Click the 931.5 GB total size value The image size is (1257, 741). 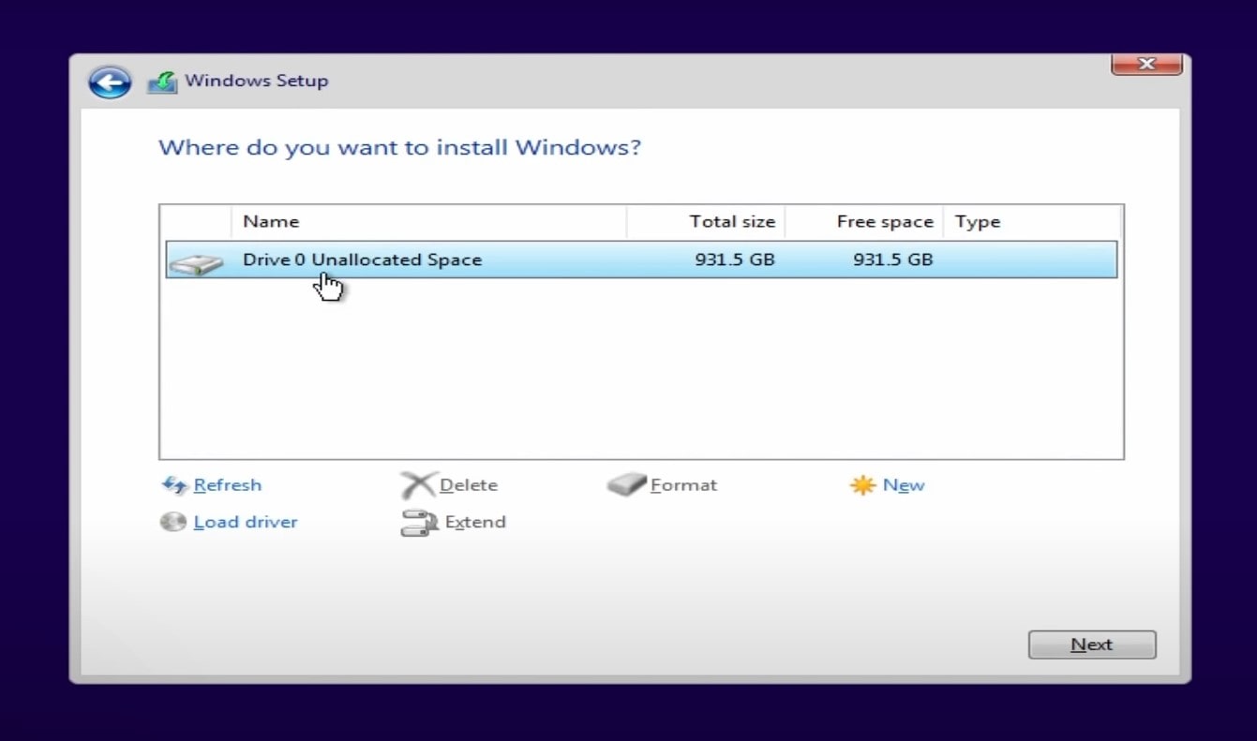tap(735, 259)
